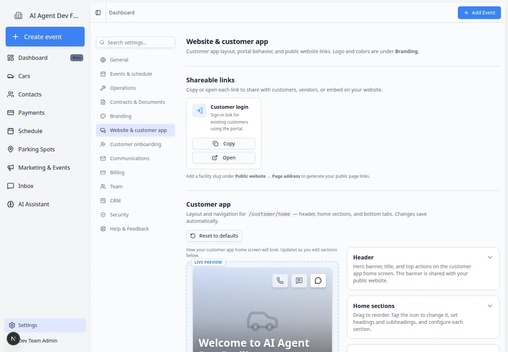The width and height of the screenshot is (508, 352).
Task: Open Customer onboarding settings
Action: (x=135, y=144)
